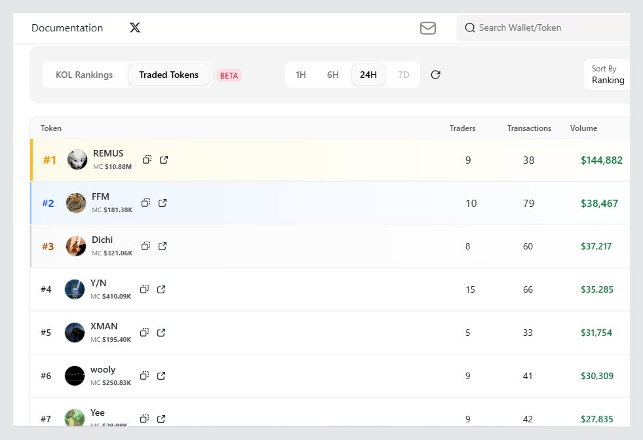This screenshot has height=440, width=643.
Task: Copy REMUS token address
Action: [x=147, y=159]
